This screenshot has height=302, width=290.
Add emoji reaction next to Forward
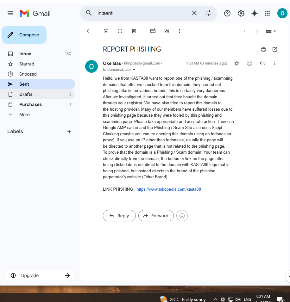coord(182,216)
